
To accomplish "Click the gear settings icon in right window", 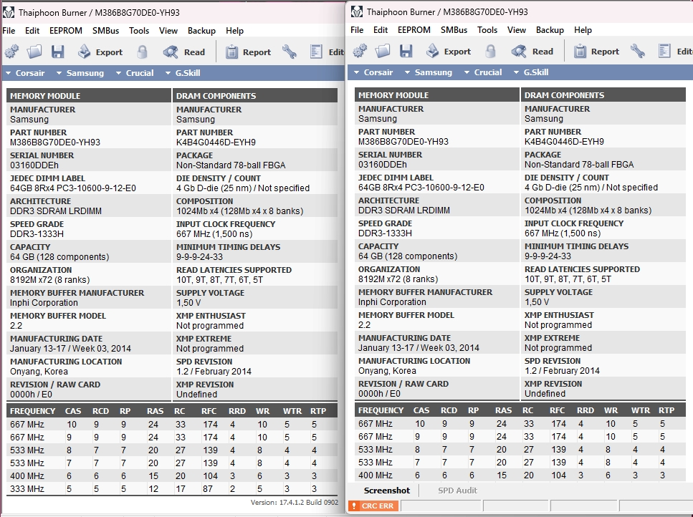I will (x=360, y=51).
